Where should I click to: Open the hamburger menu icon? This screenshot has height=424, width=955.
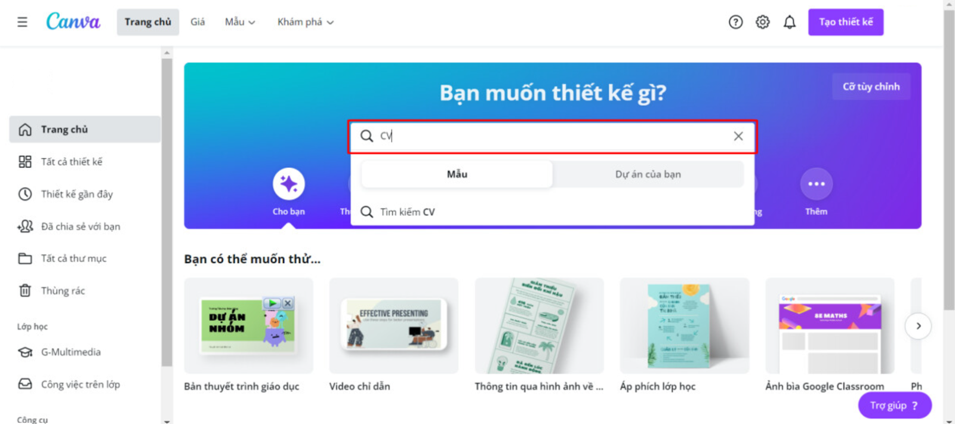[x=22, y=22]
